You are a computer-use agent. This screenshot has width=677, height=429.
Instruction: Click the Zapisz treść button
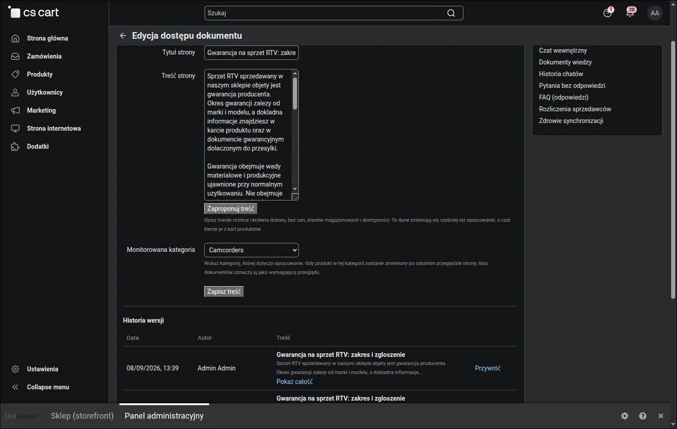coord(224,292)
